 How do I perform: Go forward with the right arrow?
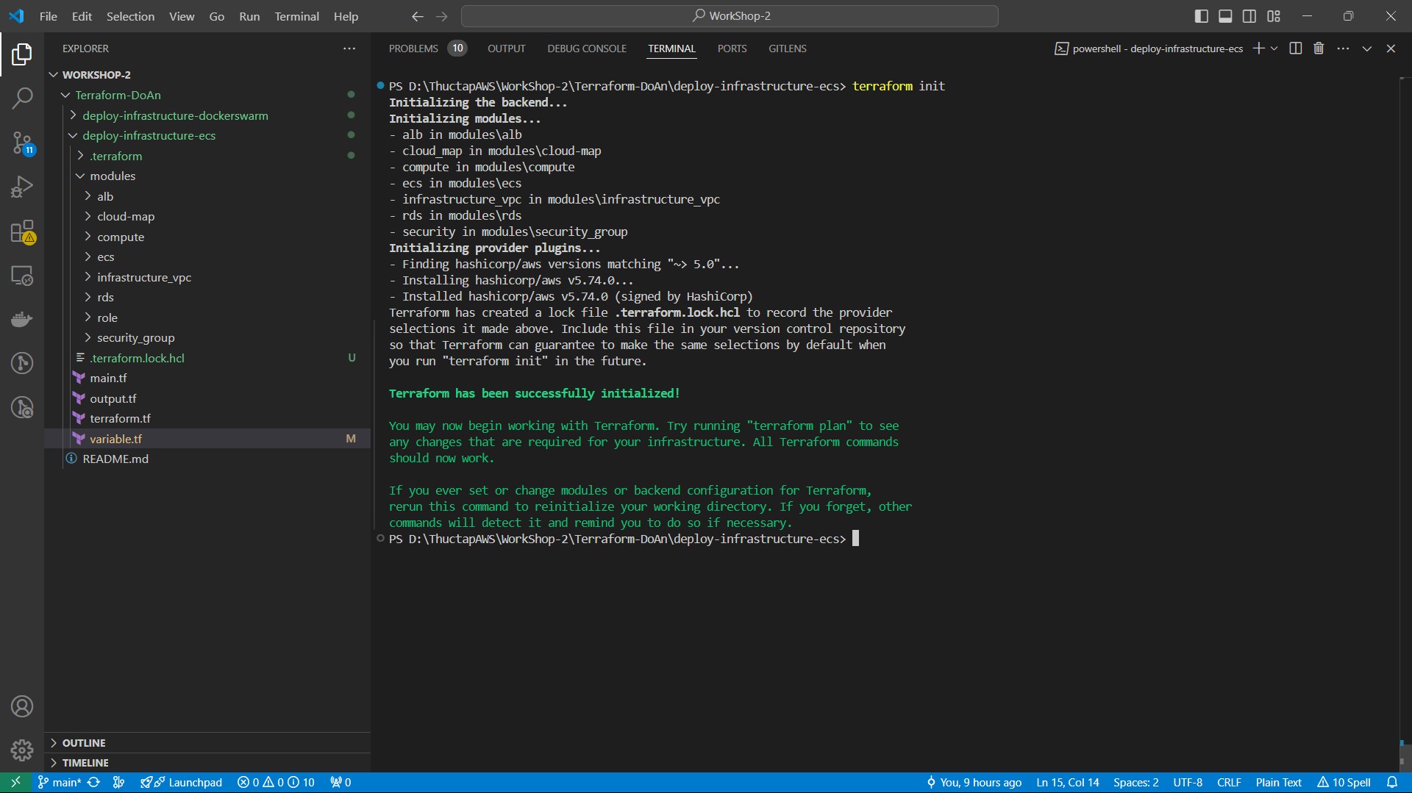[441, 16]
